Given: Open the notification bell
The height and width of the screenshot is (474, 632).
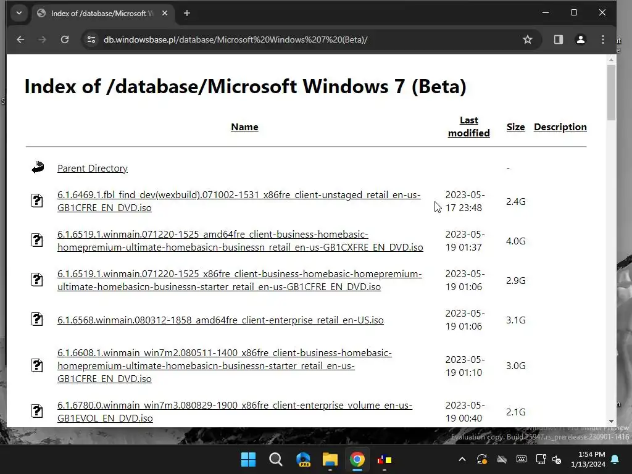Looking at the screenshot, I should coord(615,459).
